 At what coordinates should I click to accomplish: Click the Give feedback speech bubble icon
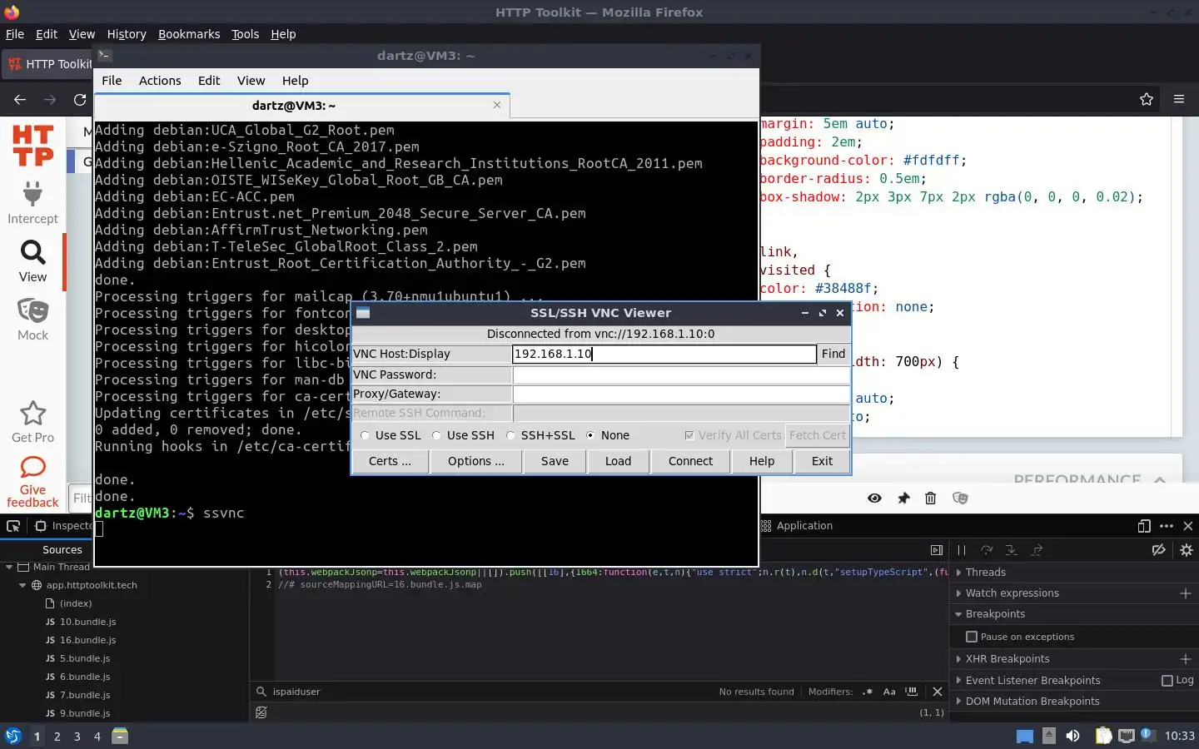click(32, 467)
